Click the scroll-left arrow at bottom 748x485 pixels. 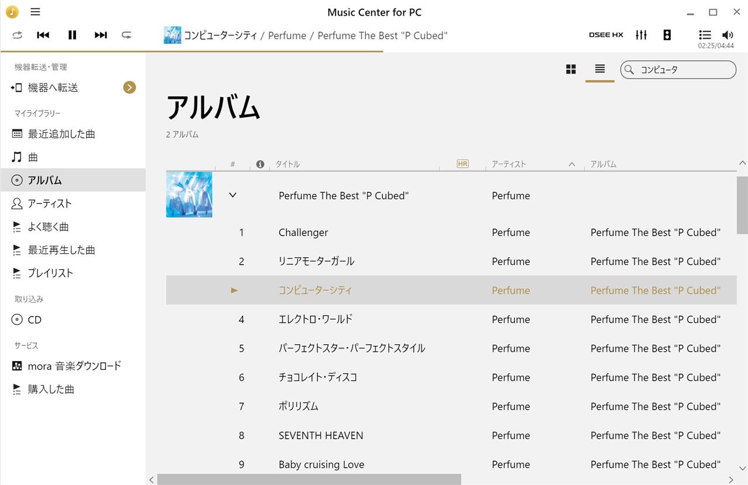click(x=151, y=480)
